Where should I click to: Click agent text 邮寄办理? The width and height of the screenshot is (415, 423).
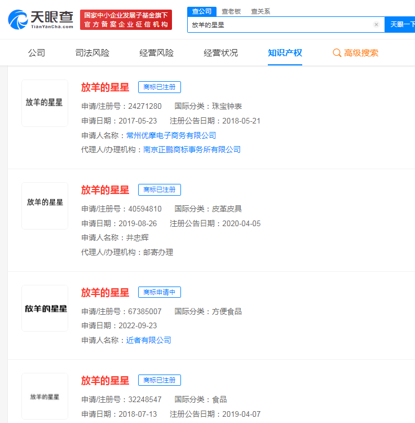point(158,253)
